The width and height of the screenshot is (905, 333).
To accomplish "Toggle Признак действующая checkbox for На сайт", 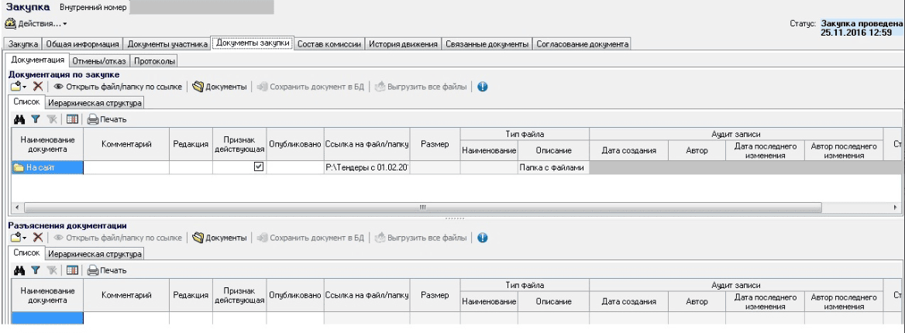I will (x=259, y=166).
